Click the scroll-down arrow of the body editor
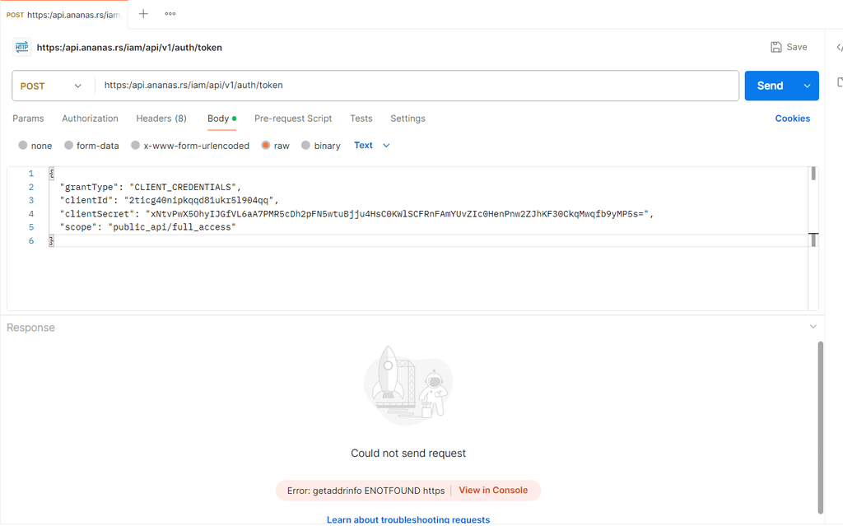The height and width of the screenshot is (526, 843). [813, 240]
